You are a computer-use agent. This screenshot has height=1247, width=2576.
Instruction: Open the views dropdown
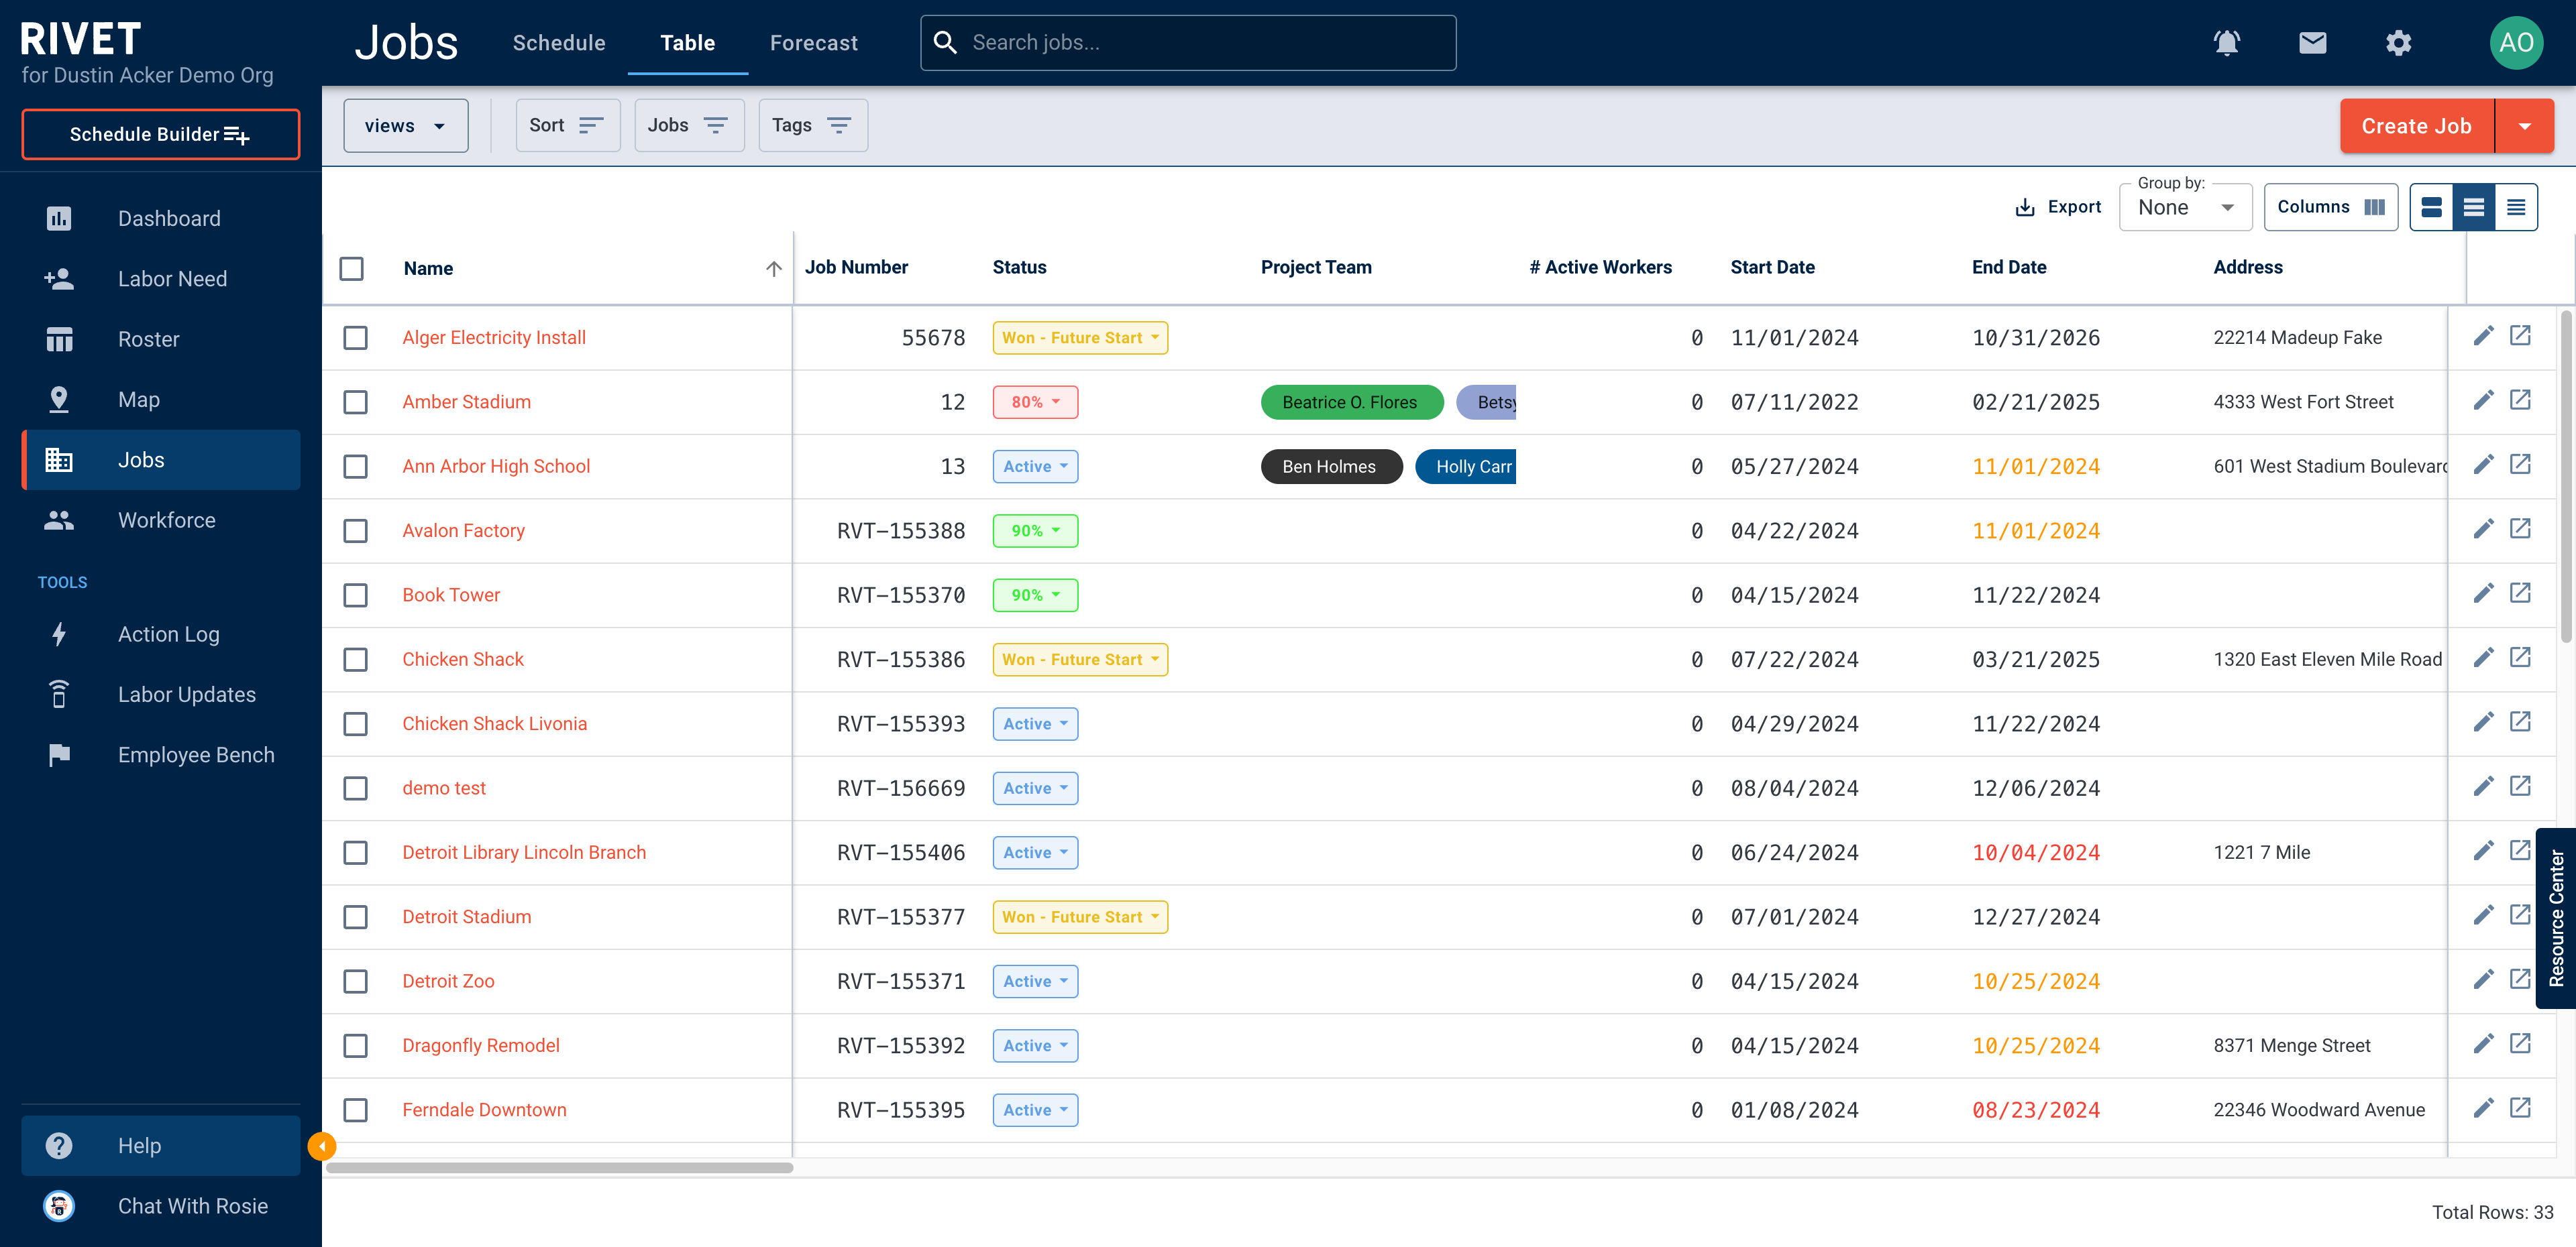[405, 126]
